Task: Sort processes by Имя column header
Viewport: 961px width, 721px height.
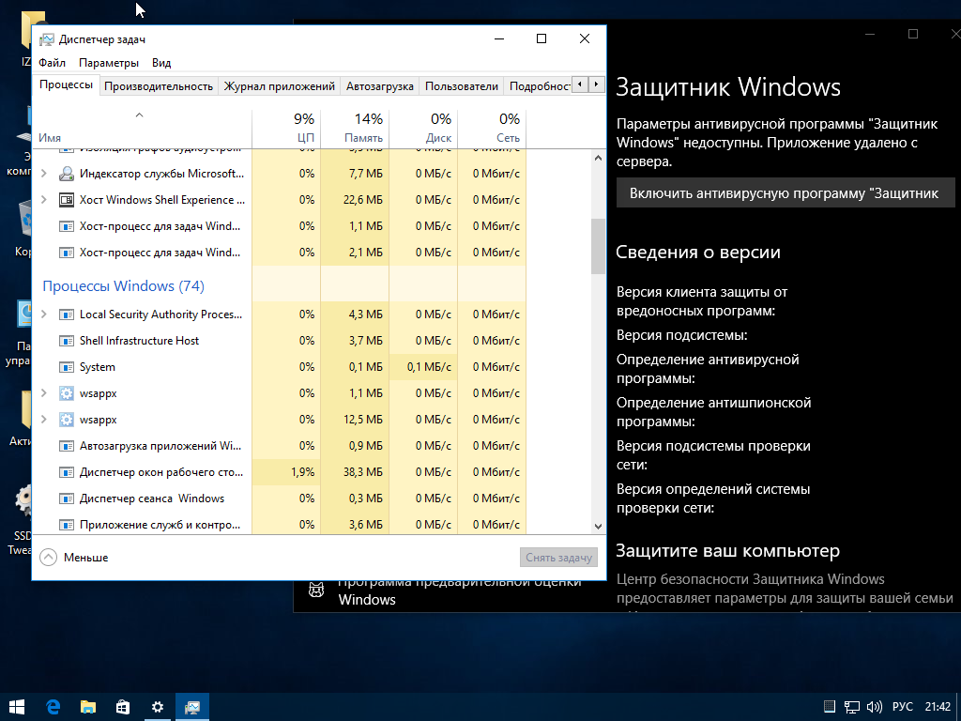Action: point(142,128)
